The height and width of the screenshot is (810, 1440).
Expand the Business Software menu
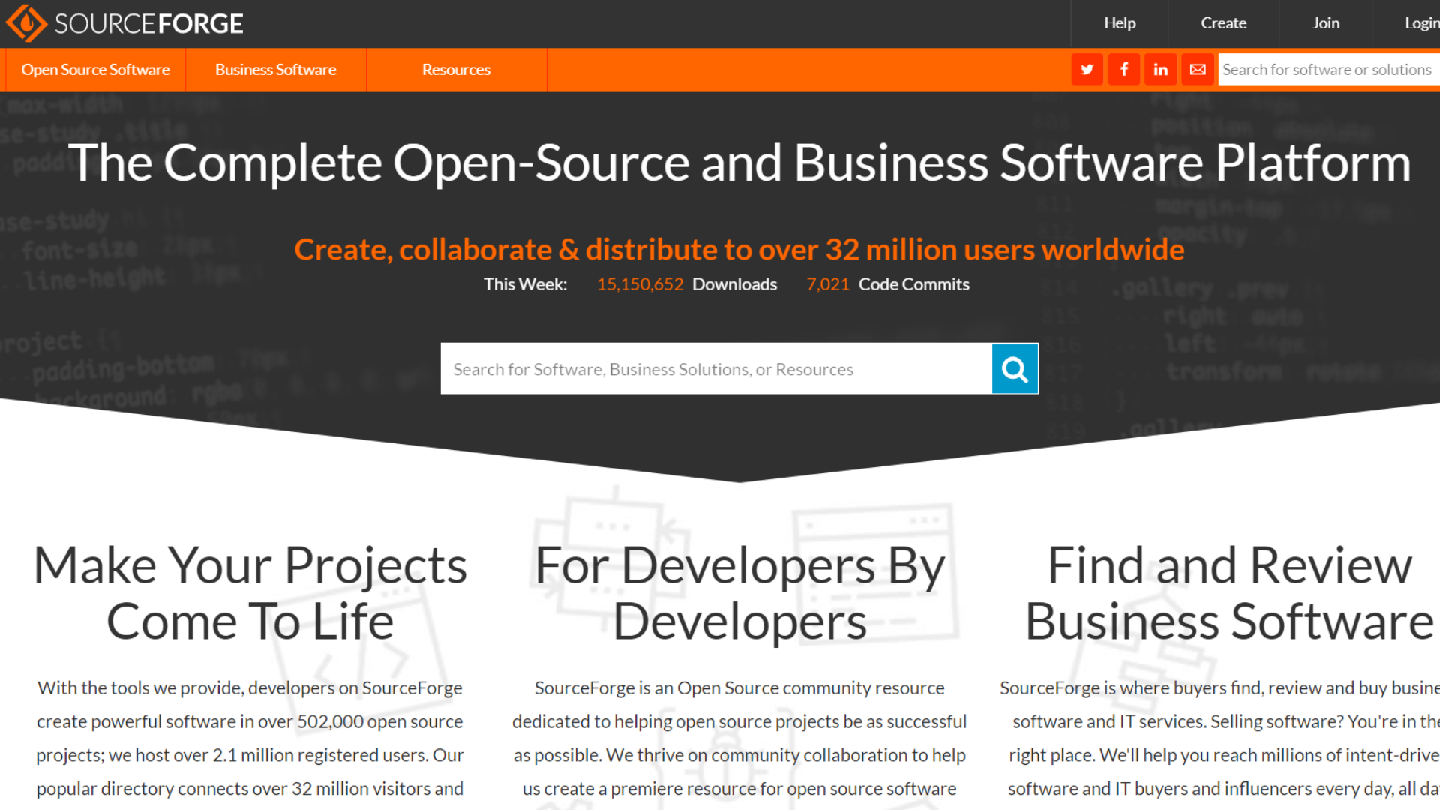(x=275, y=70)
